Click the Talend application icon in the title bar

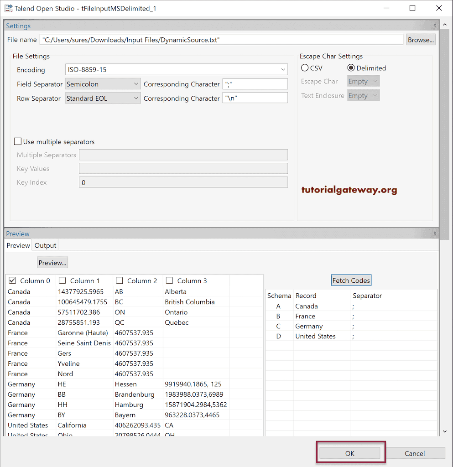tap(8, 8)
